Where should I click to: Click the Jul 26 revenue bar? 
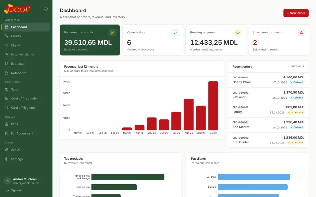(x=176, y=121)
